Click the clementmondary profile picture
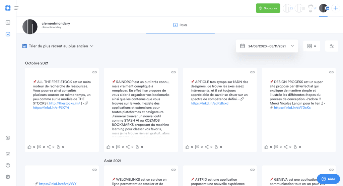343x186 pixels. (x=30, y=27)
